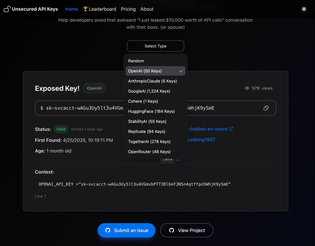Select Replicate (94 Keys) option
The width and height of the screenshot is (315, 246).
[155, 131]
